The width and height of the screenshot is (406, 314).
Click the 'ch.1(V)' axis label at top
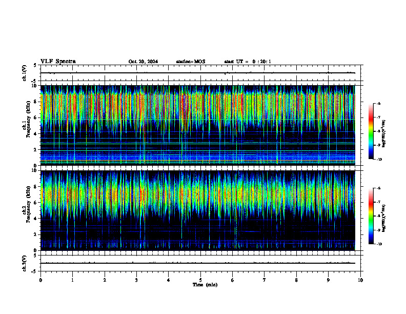(x=25, y=73)
